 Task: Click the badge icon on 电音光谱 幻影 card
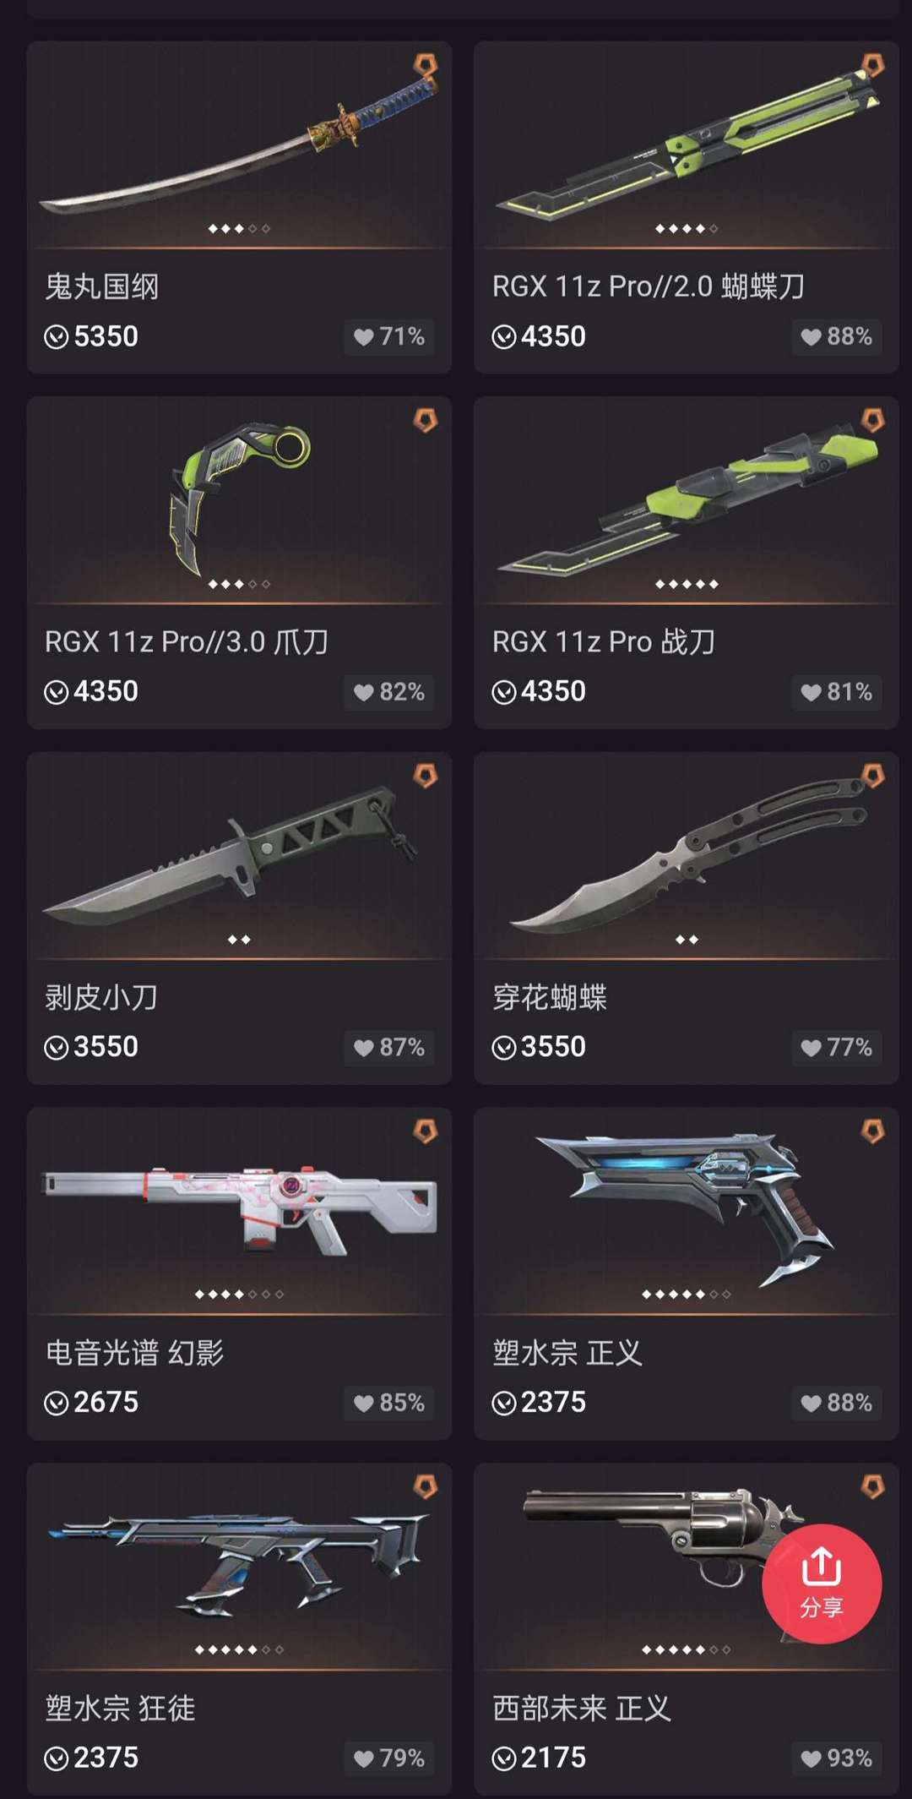[426, 1131]
